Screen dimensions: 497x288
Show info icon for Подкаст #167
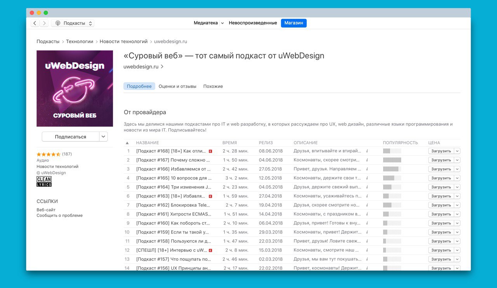coord(367,160)
